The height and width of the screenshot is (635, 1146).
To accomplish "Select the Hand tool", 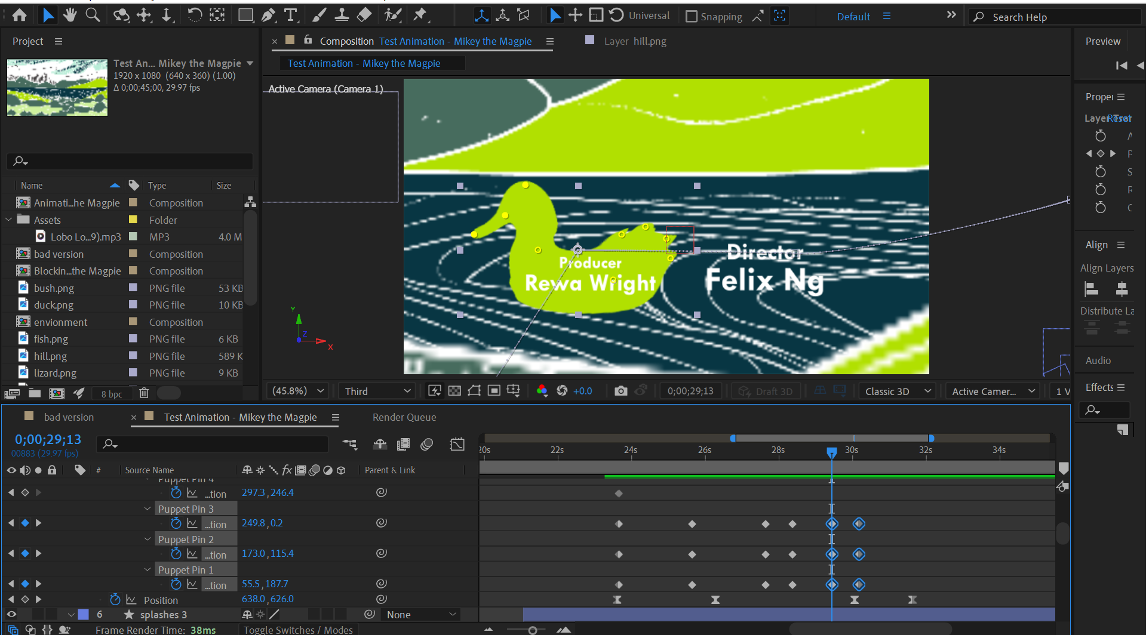I will coord(70,16).
